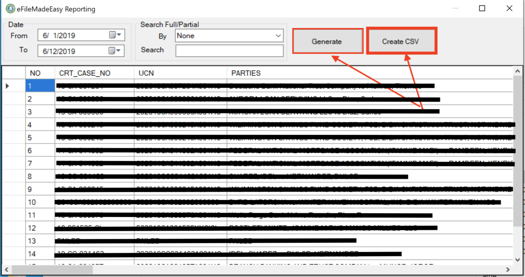Screen dimensions: 525x277
Task: Click the horizontal scrollbar left arrow
Action: click(6, 269)
